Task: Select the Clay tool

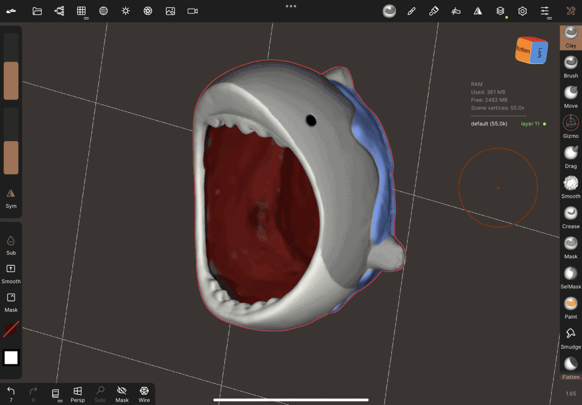Action: pos(571,37)
